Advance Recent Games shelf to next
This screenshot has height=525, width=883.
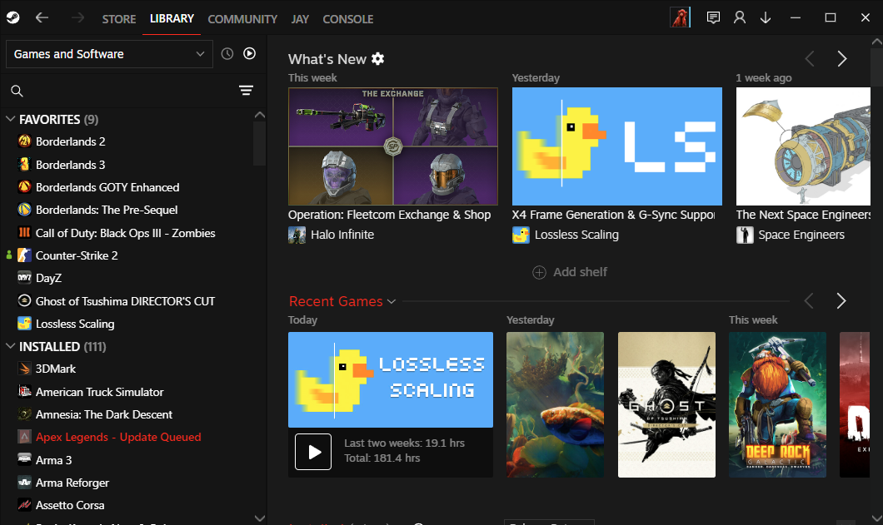841,301
